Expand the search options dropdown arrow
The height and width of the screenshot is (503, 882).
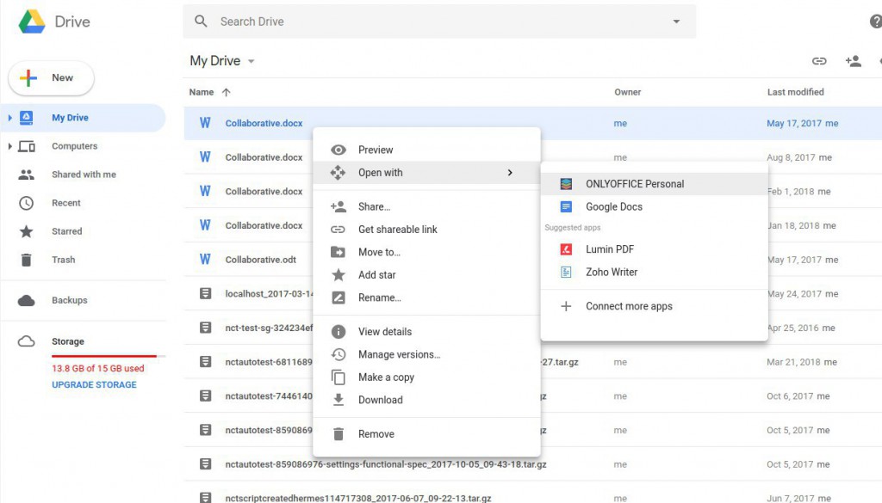coord(677,21)
